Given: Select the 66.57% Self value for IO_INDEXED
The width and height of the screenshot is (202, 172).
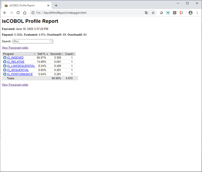Looking at the screenshot, I should tap(41, 58).
